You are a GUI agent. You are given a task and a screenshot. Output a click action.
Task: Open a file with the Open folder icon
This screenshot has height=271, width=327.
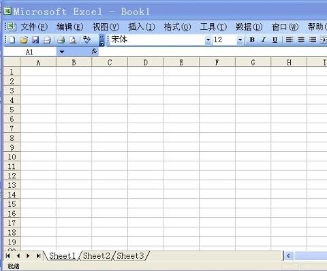click(24, 40)
